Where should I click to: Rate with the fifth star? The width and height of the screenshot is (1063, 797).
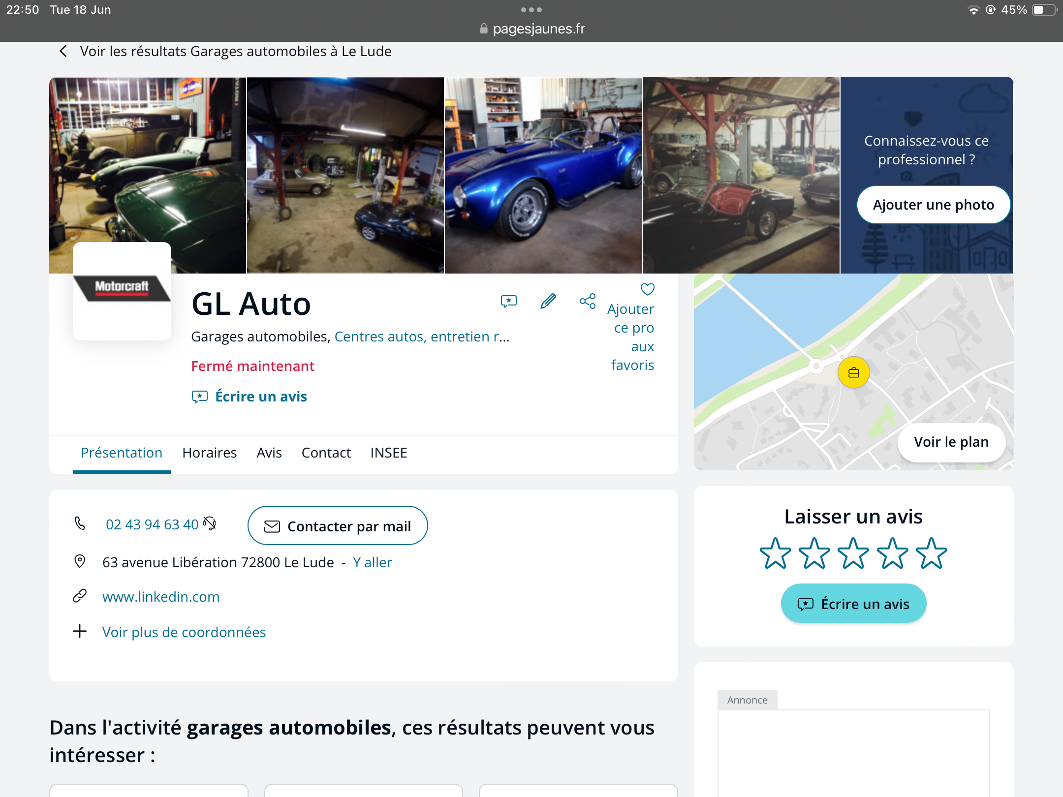pos(931,553)
